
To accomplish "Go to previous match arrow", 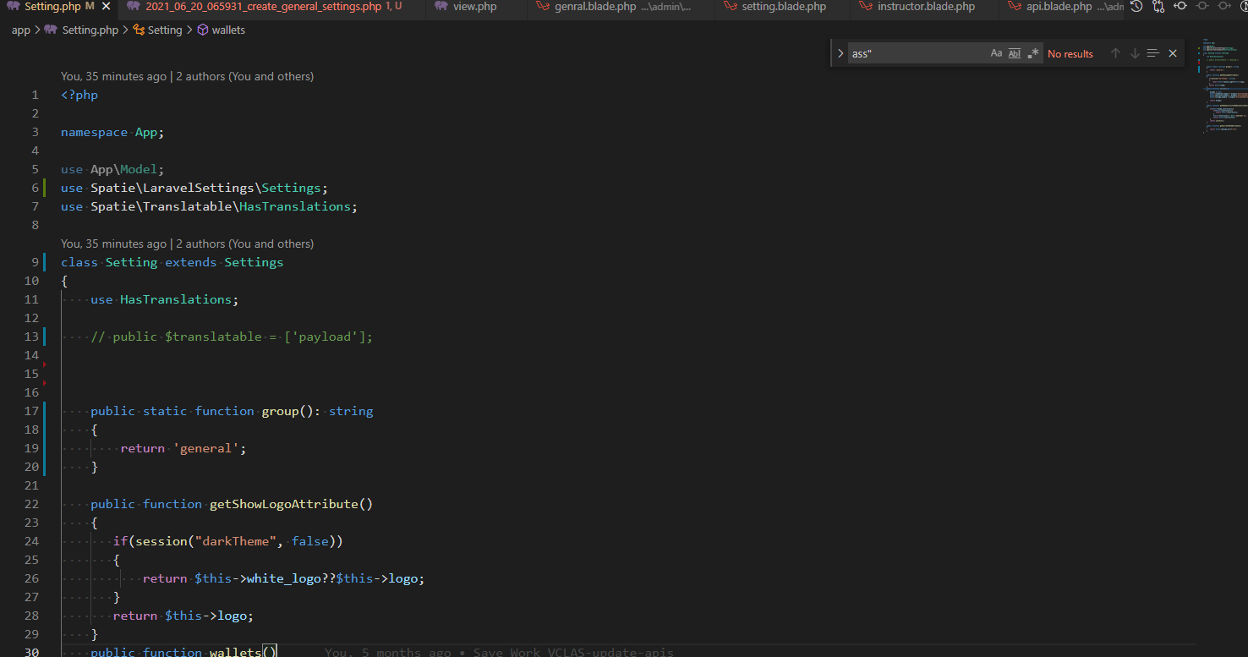I will coord(1115,53).
